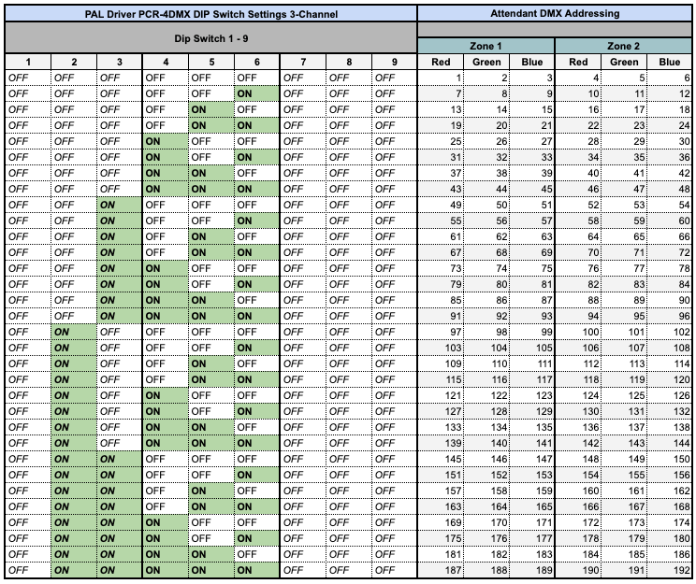Select dip switch column header '4'
The height and width of the screenshot is (584, 696).
pyautogui.click(x=166, y=62)
